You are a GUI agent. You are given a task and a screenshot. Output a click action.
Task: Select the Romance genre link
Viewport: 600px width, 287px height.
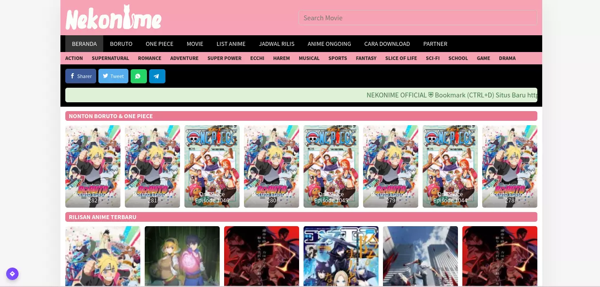click(x=150, y=58)
